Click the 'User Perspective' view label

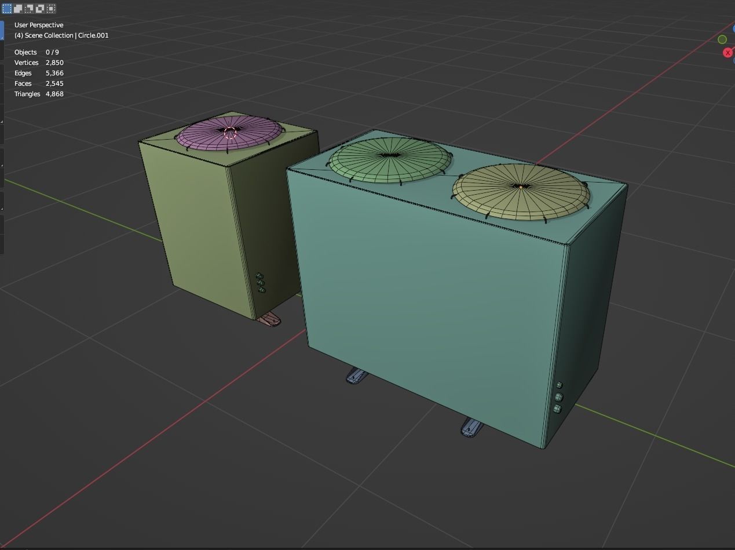(39, 25)
